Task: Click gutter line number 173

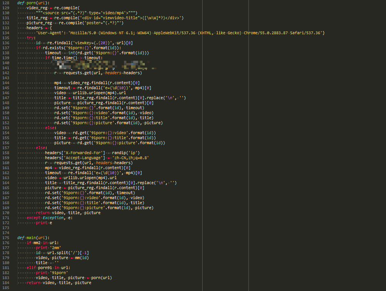Action: pos(6,228)
